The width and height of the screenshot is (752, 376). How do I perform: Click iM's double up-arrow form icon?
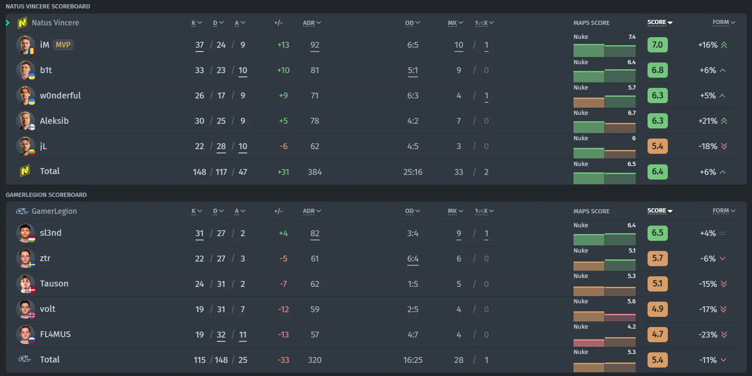tap(724, 45)
